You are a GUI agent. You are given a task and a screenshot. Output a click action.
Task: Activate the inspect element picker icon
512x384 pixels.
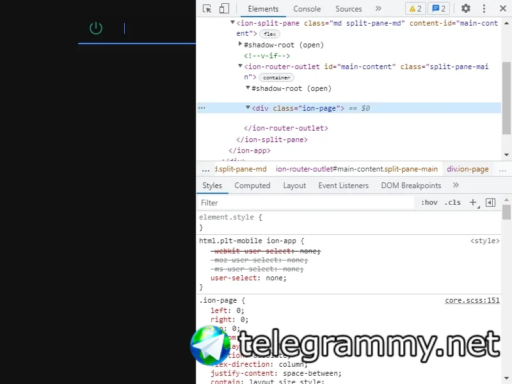207,8
